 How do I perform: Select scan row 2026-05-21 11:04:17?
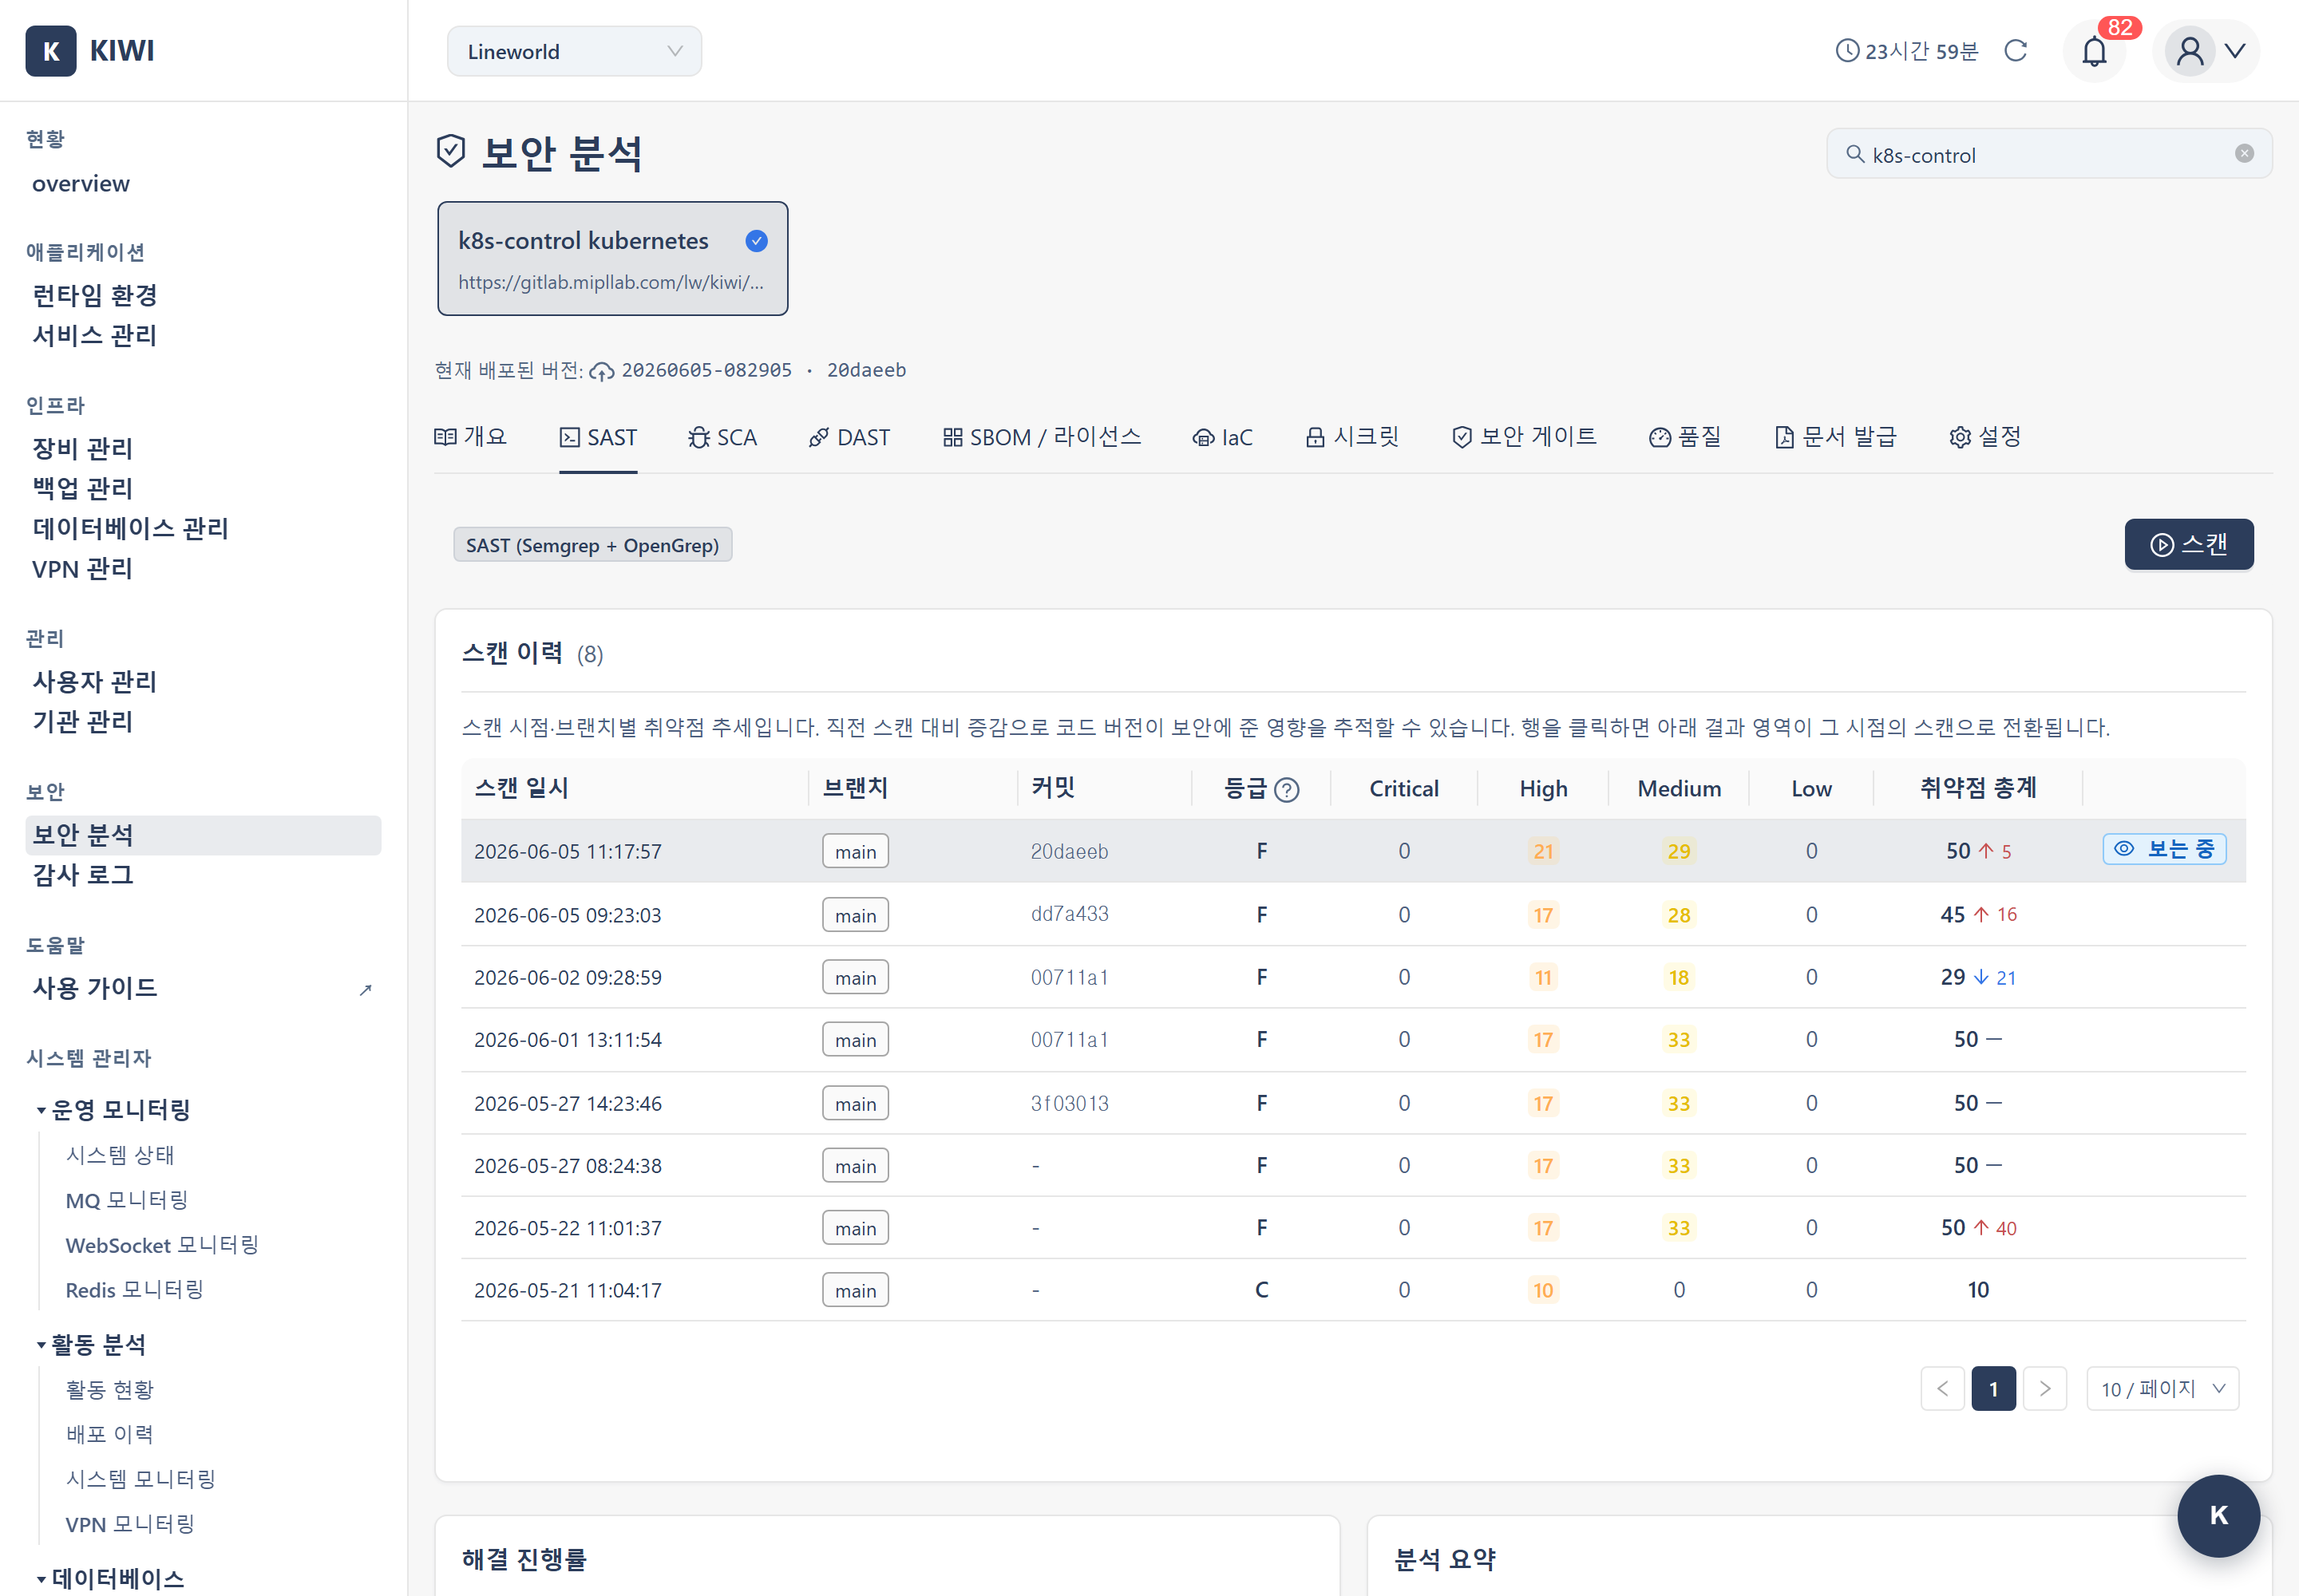[1352, 1290]
